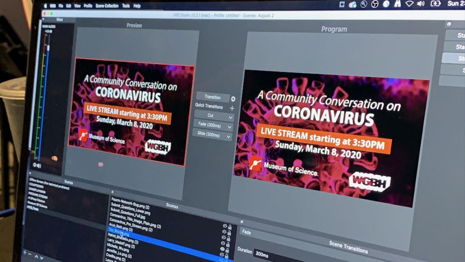Pop out the Sources dock icon
Screen dimensions: 465x262
(x=112, y=192)
